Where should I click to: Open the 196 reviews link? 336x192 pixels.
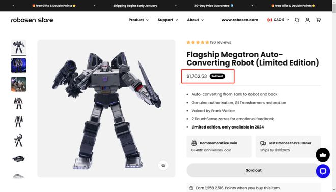220,42
